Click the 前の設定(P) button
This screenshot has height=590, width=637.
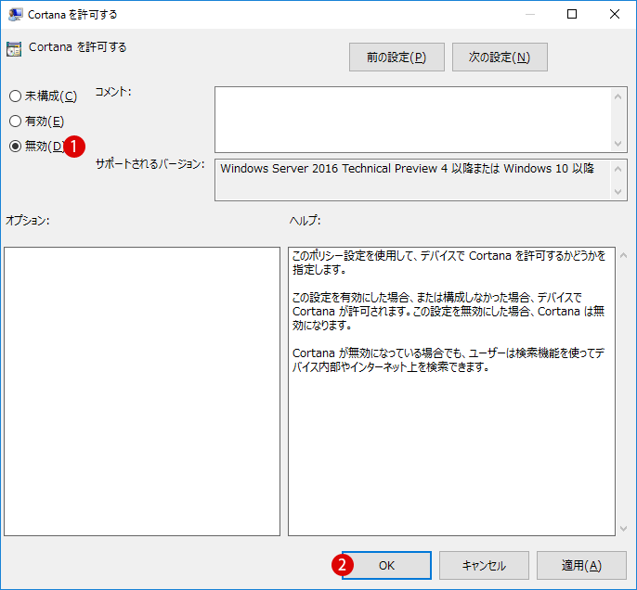point(396,58)
